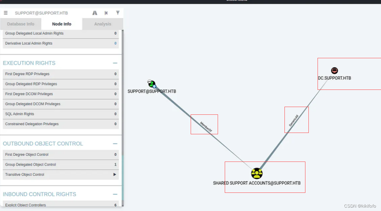Click the MemberOf edge label
381x211 pixels.
(206, 127)
